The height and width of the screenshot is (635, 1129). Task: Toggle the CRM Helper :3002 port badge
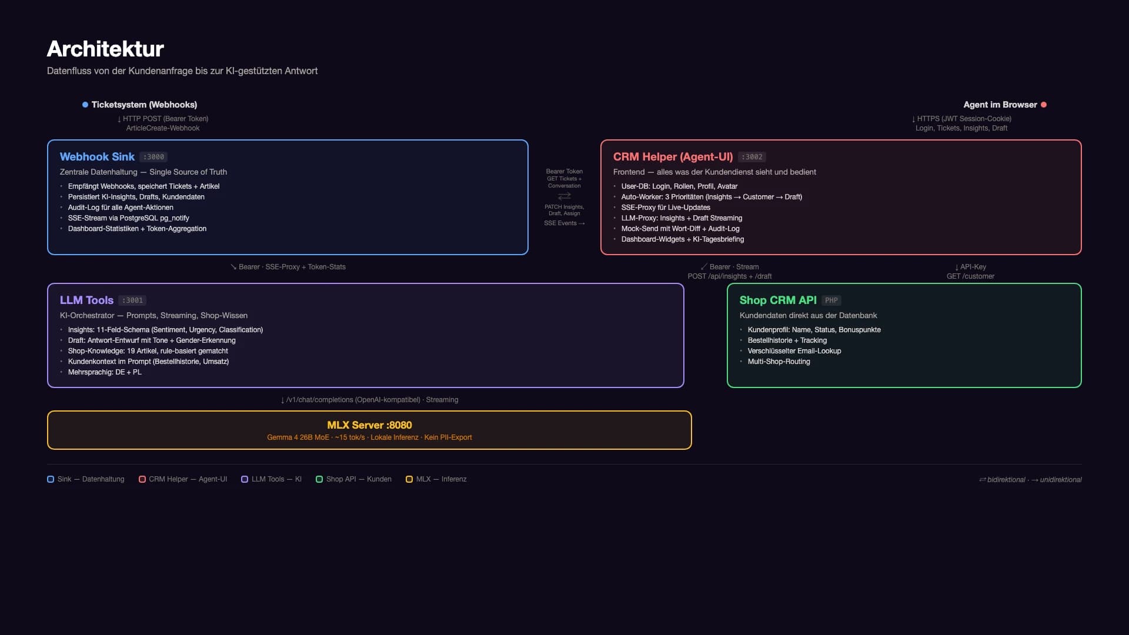pos(752,157)
